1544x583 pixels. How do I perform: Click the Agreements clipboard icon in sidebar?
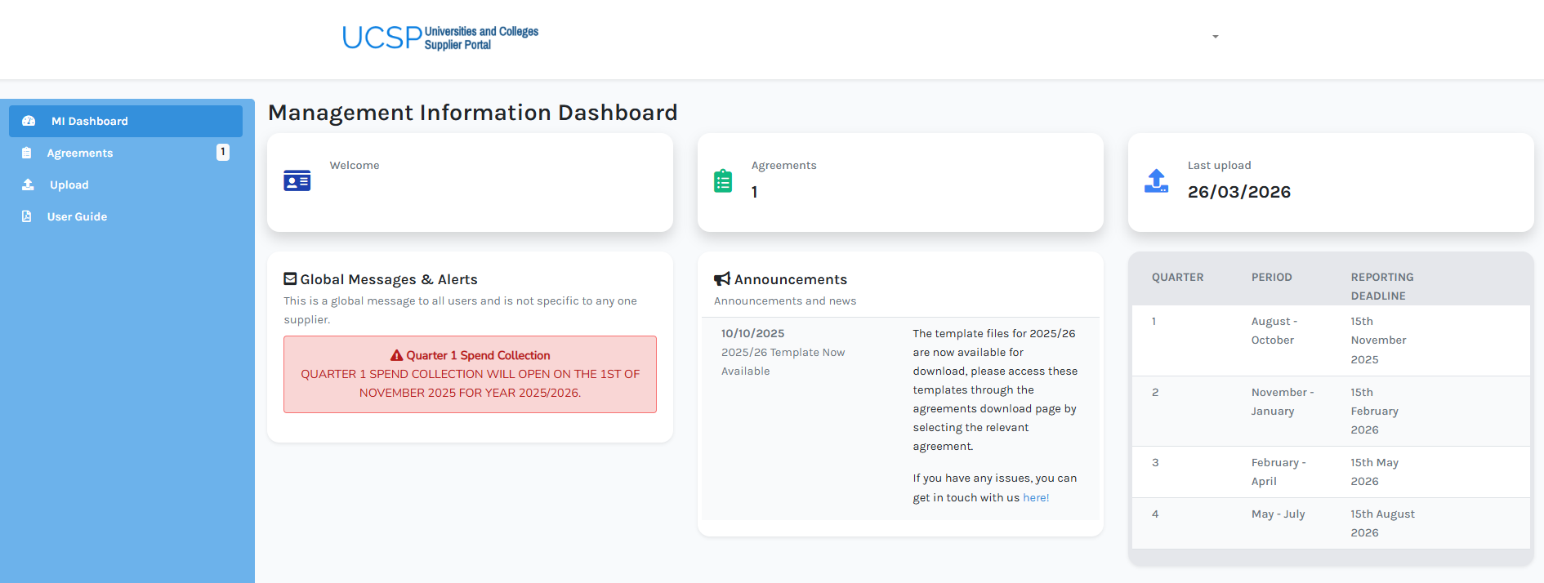coord(26,153)
